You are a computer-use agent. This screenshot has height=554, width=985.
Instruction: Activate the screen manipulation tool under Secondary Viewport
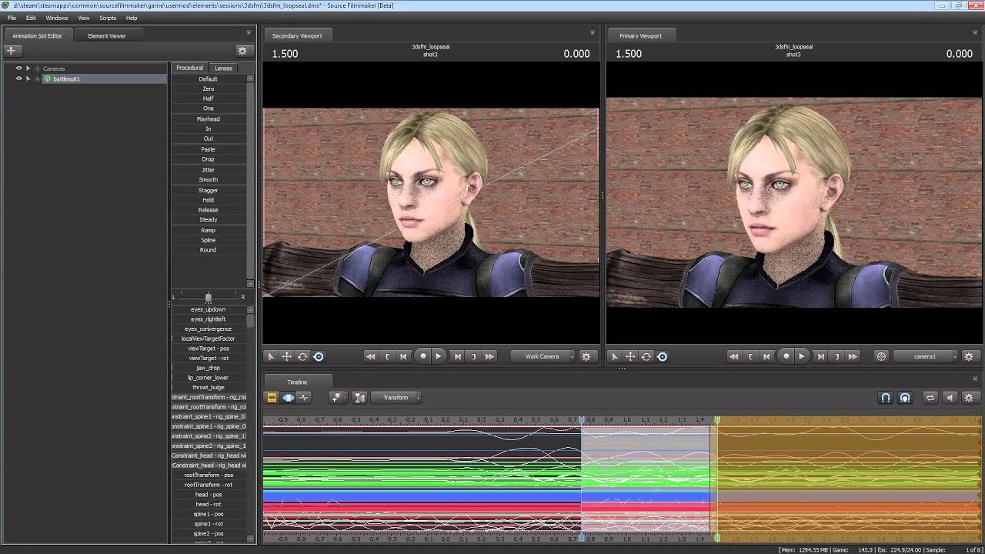tap(319, 356)
